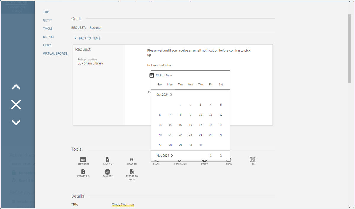Export record to Excel
This screenshot has width=355, height=209.
[x=132, y=175]
